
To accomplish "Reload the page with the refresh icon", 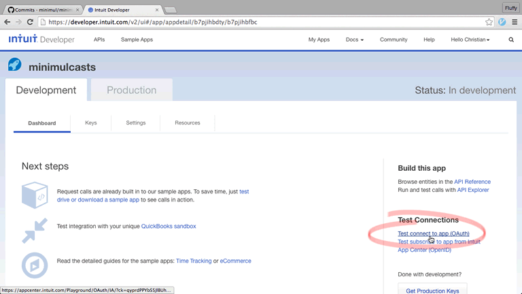I will click(x=30, y=22).
